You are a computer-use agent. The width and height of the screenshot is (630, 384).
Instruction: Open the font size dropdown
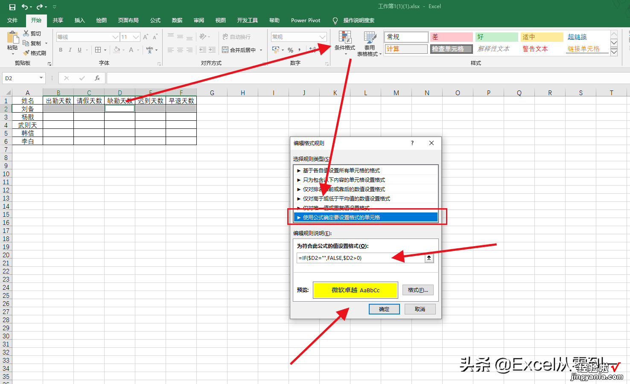point(136,37)
